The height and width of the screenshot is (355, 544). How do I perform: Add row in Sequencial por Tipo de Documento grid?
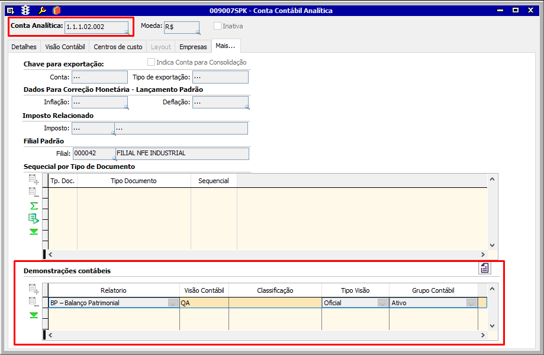(x=34, y=180)
